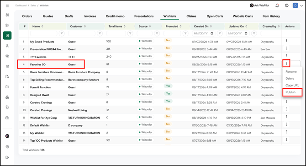
Task: Click the Total Items filter icon
Action: (130, 33)
